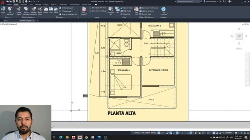Image resolution: width=250 pixels, height=140 pixels.
Task: Toggle Clean Screen in status bar
Action: (x=245, y=133)
